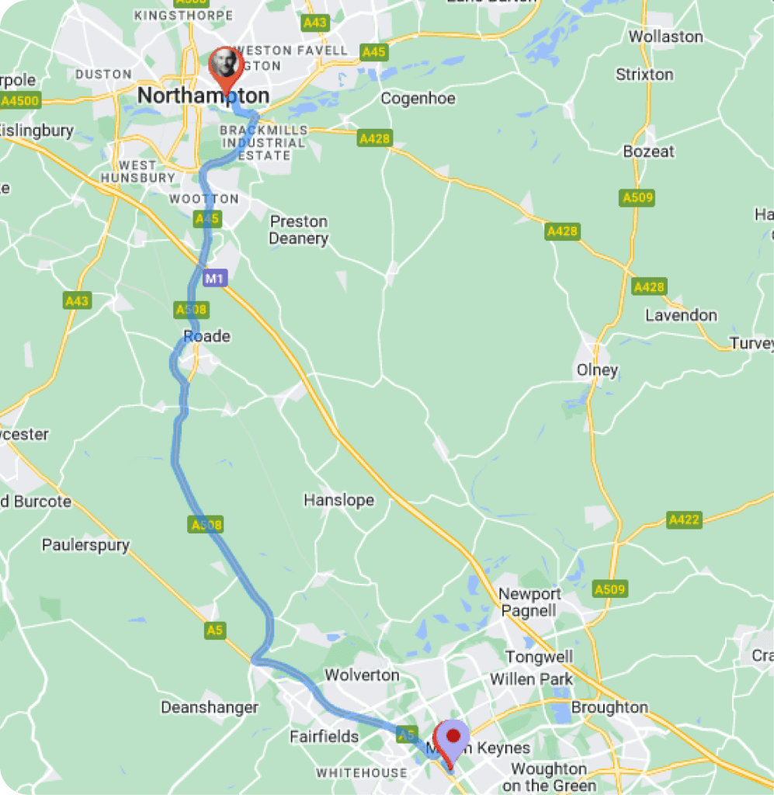Viewport: 774px width, 795px height.
Task: Click the A509 badge below Bozeat
Action: [x=637, y=197]
